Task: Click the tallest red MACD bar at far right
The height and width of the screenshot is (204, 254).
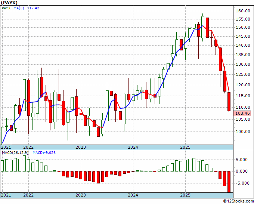Action: point(229,182)
